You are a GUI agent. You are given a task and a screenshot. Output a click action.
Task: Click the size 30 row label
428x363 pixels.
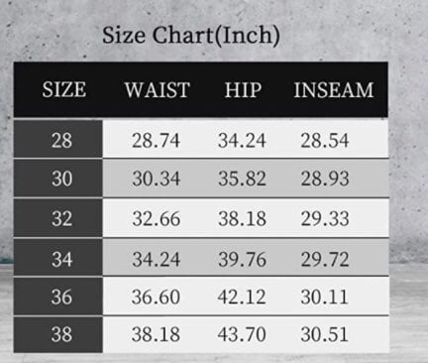pyautogui.click(x=61, y=179)
